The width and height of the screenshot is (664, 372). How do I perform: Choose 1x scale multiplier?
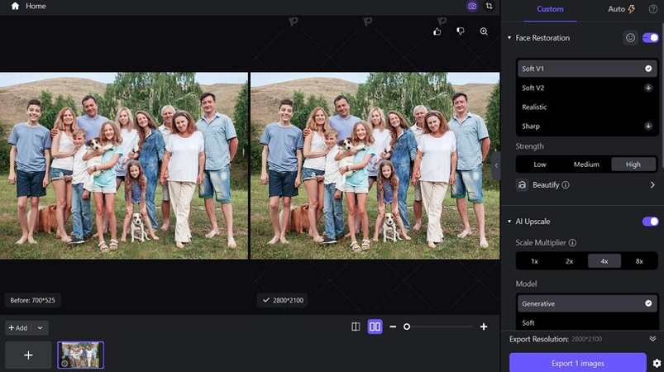pos(534,261)
